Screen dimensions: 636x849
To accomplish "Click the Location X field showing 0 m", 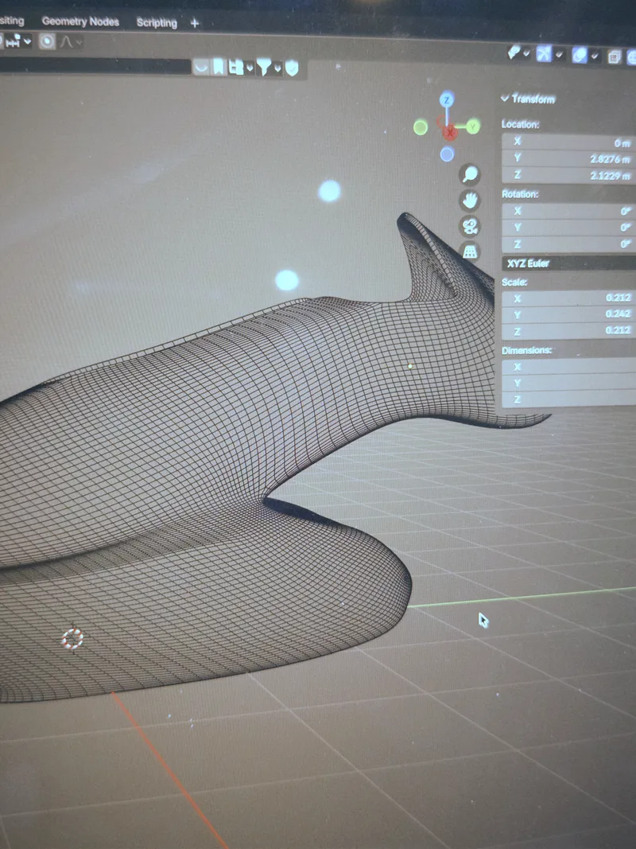I will [569, 142].
